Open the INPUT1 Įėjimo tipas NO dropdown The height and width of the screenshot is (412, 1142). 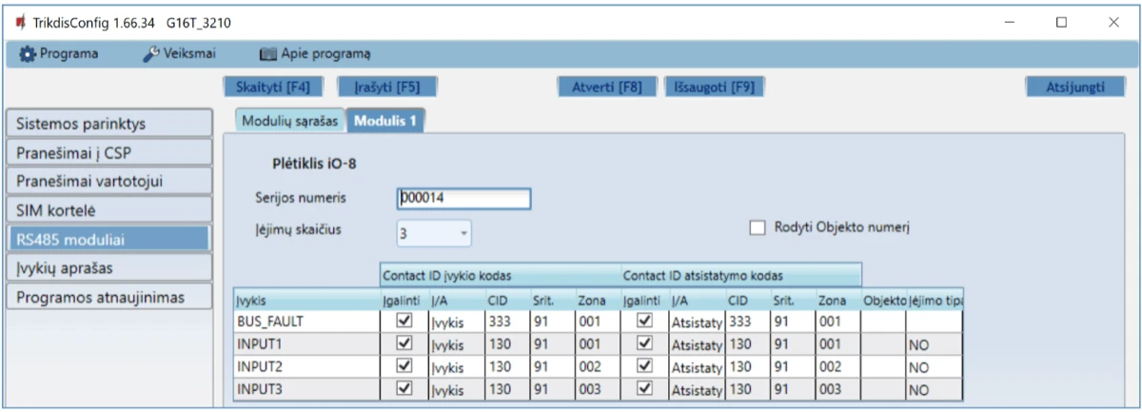934,345
